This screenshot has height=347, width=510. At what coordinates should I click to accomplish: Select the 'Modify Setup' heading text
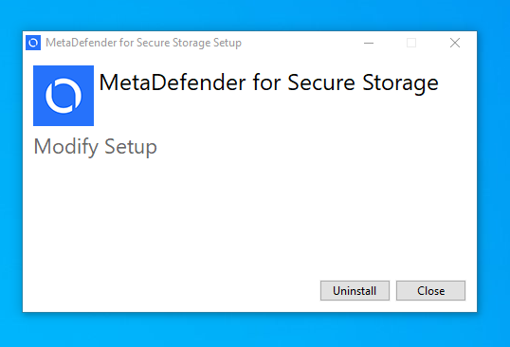point(96,147)
